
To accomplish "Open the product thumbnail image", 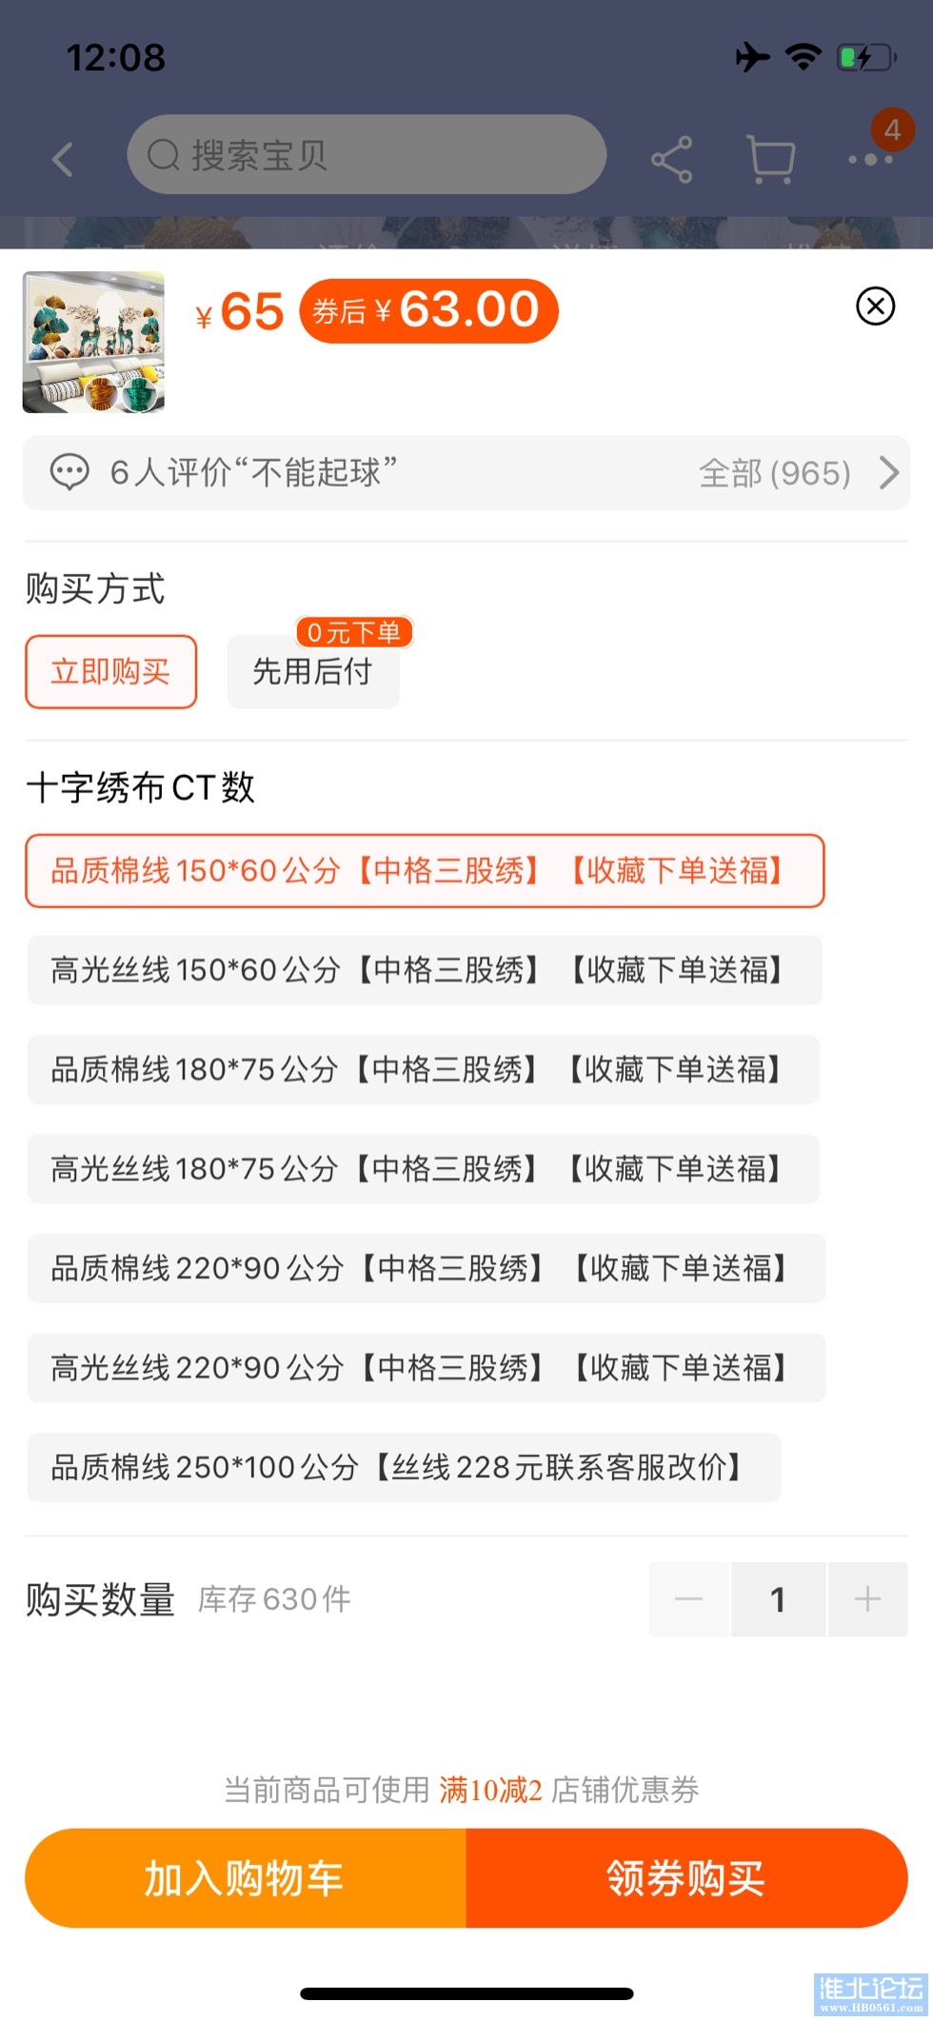I will pyautogui.click(x=93, y=342).
